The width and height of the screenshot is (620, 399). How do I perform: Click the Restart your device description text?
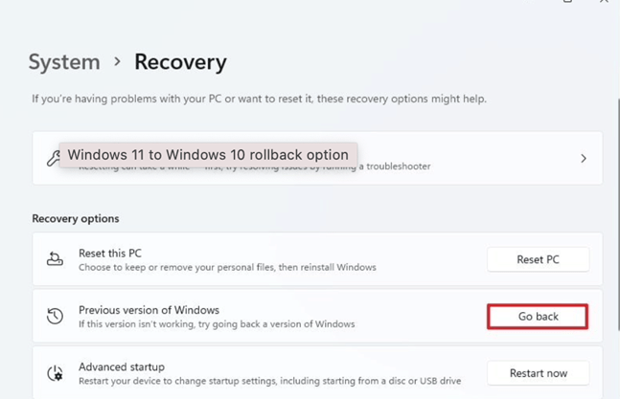tap(269, 381)
